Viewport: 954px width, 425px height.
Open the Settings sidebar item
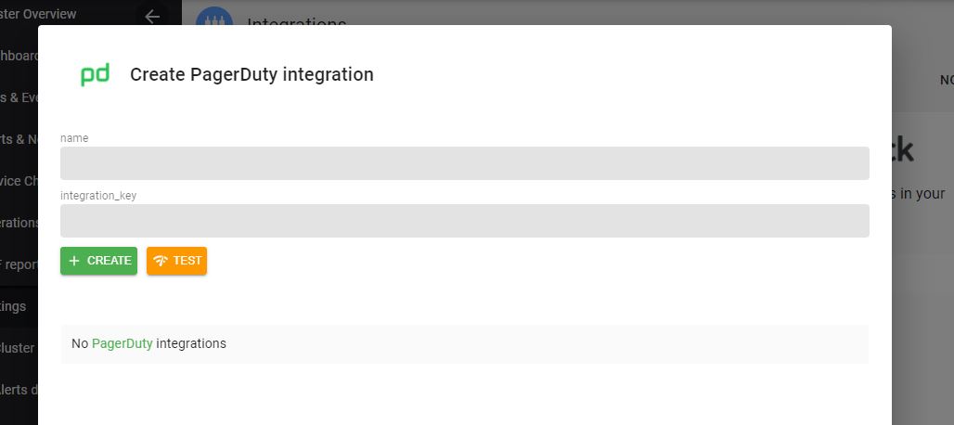coord(13,306)
